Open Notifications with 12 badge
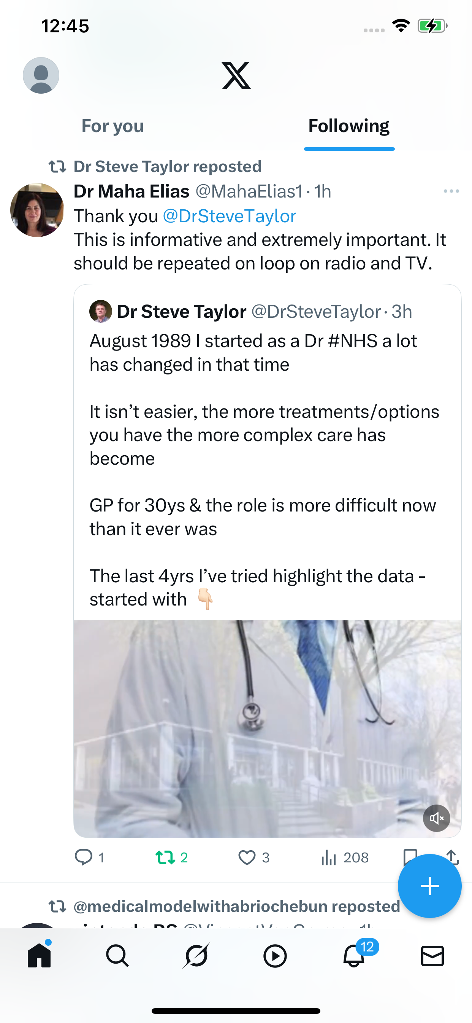 point(353,956)
